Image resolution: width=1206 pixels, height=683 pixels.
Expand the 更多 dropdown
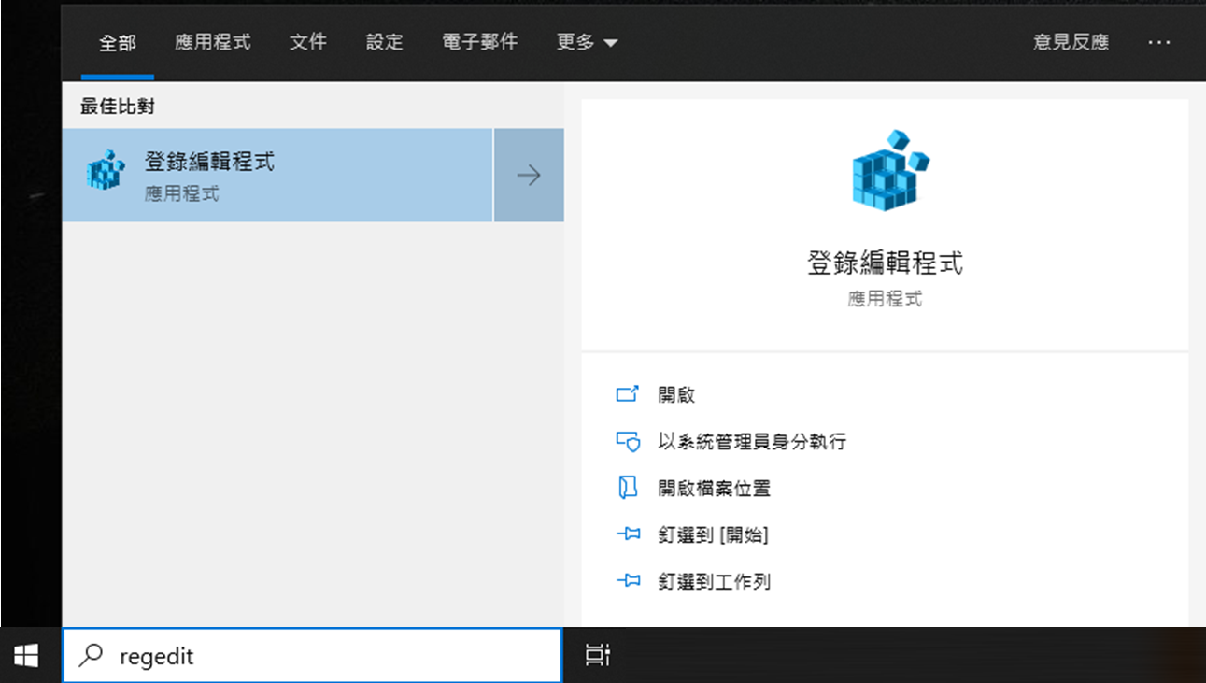pyautogui.click(x=587, y=42)
